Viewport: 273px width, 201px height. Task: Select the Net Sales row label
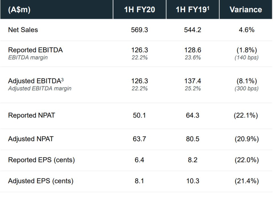(x=23, y=30)
